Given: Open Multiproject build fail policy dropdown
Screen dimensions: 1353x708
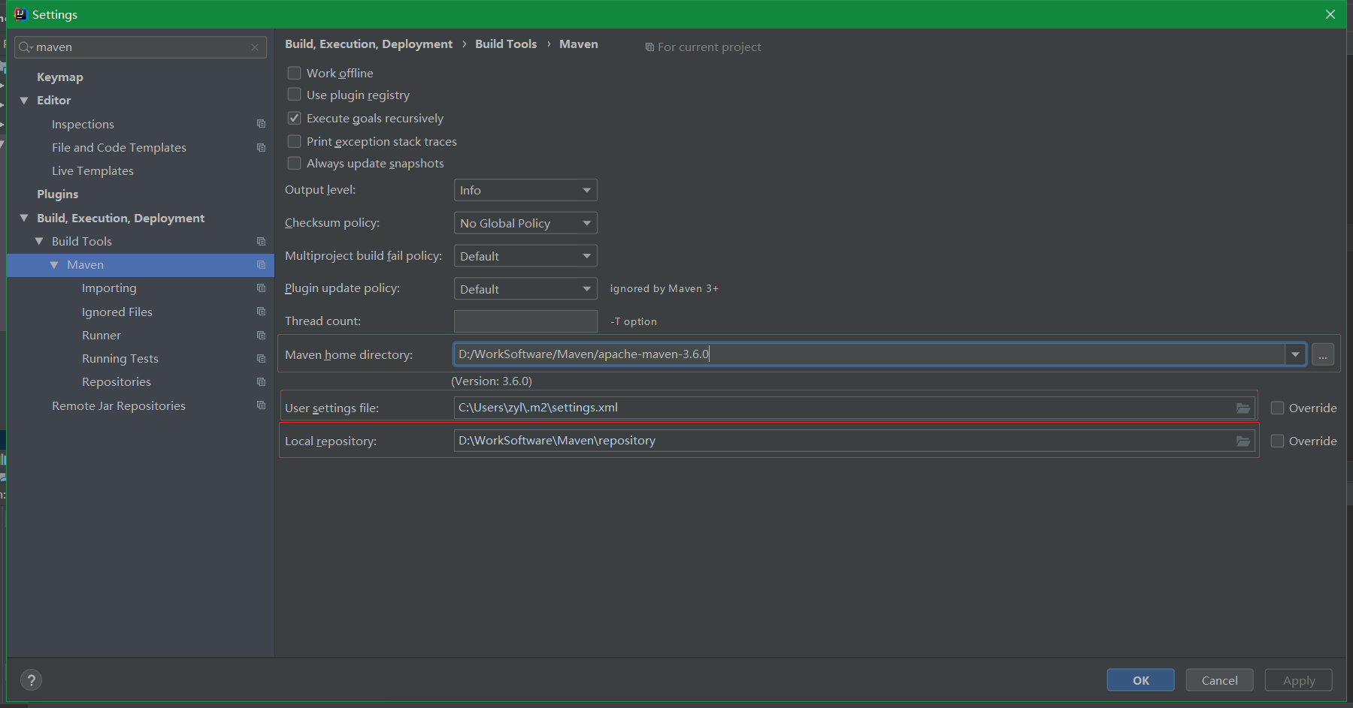Looking at the screenshot, I should [x=525, y=256].
